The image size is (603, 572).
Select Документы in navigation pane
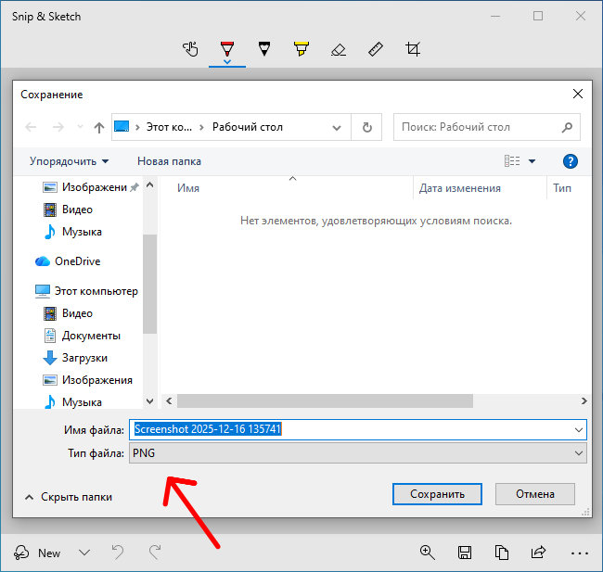(82, 336)
